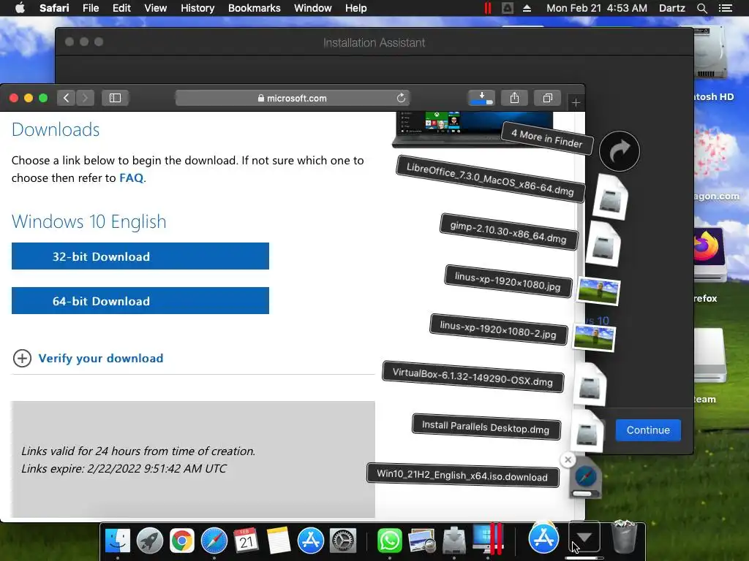Open the FAQ link

(132, 178)
